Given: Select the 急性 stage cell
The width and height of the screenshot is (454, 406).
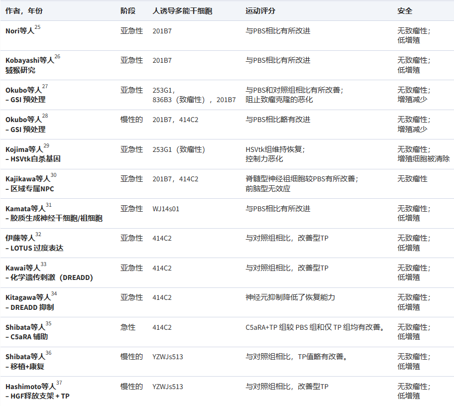Looking at the screenshot, I should pyautogui.click(x=128, y=327).
